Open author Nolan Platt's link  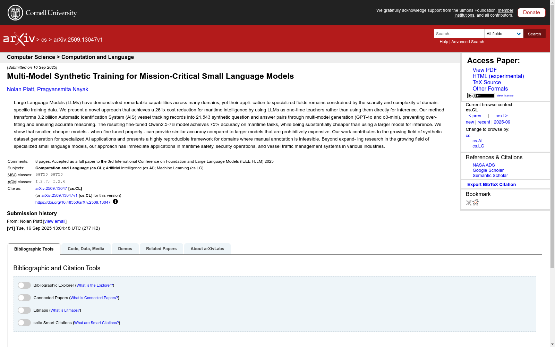[x=20, y=90]
